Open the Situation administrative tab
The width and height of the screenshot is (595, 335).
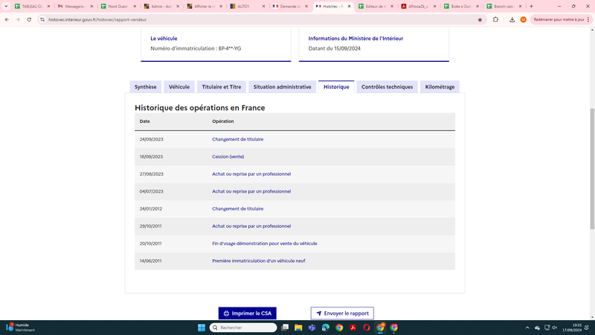(x=283, y=87)
